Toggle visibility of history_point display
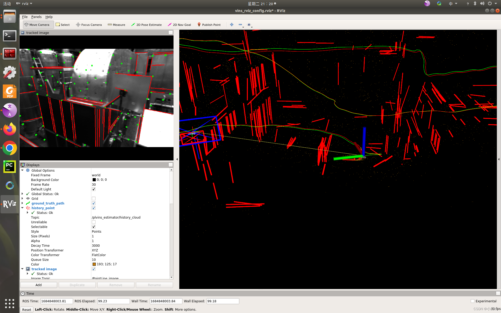Screen dimensions: 501x313 click(x=93, y=208)
